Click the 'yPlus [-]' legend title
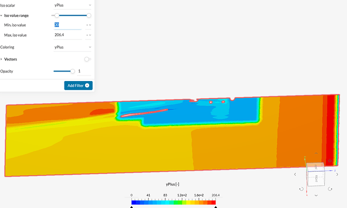 coord(172,184)
